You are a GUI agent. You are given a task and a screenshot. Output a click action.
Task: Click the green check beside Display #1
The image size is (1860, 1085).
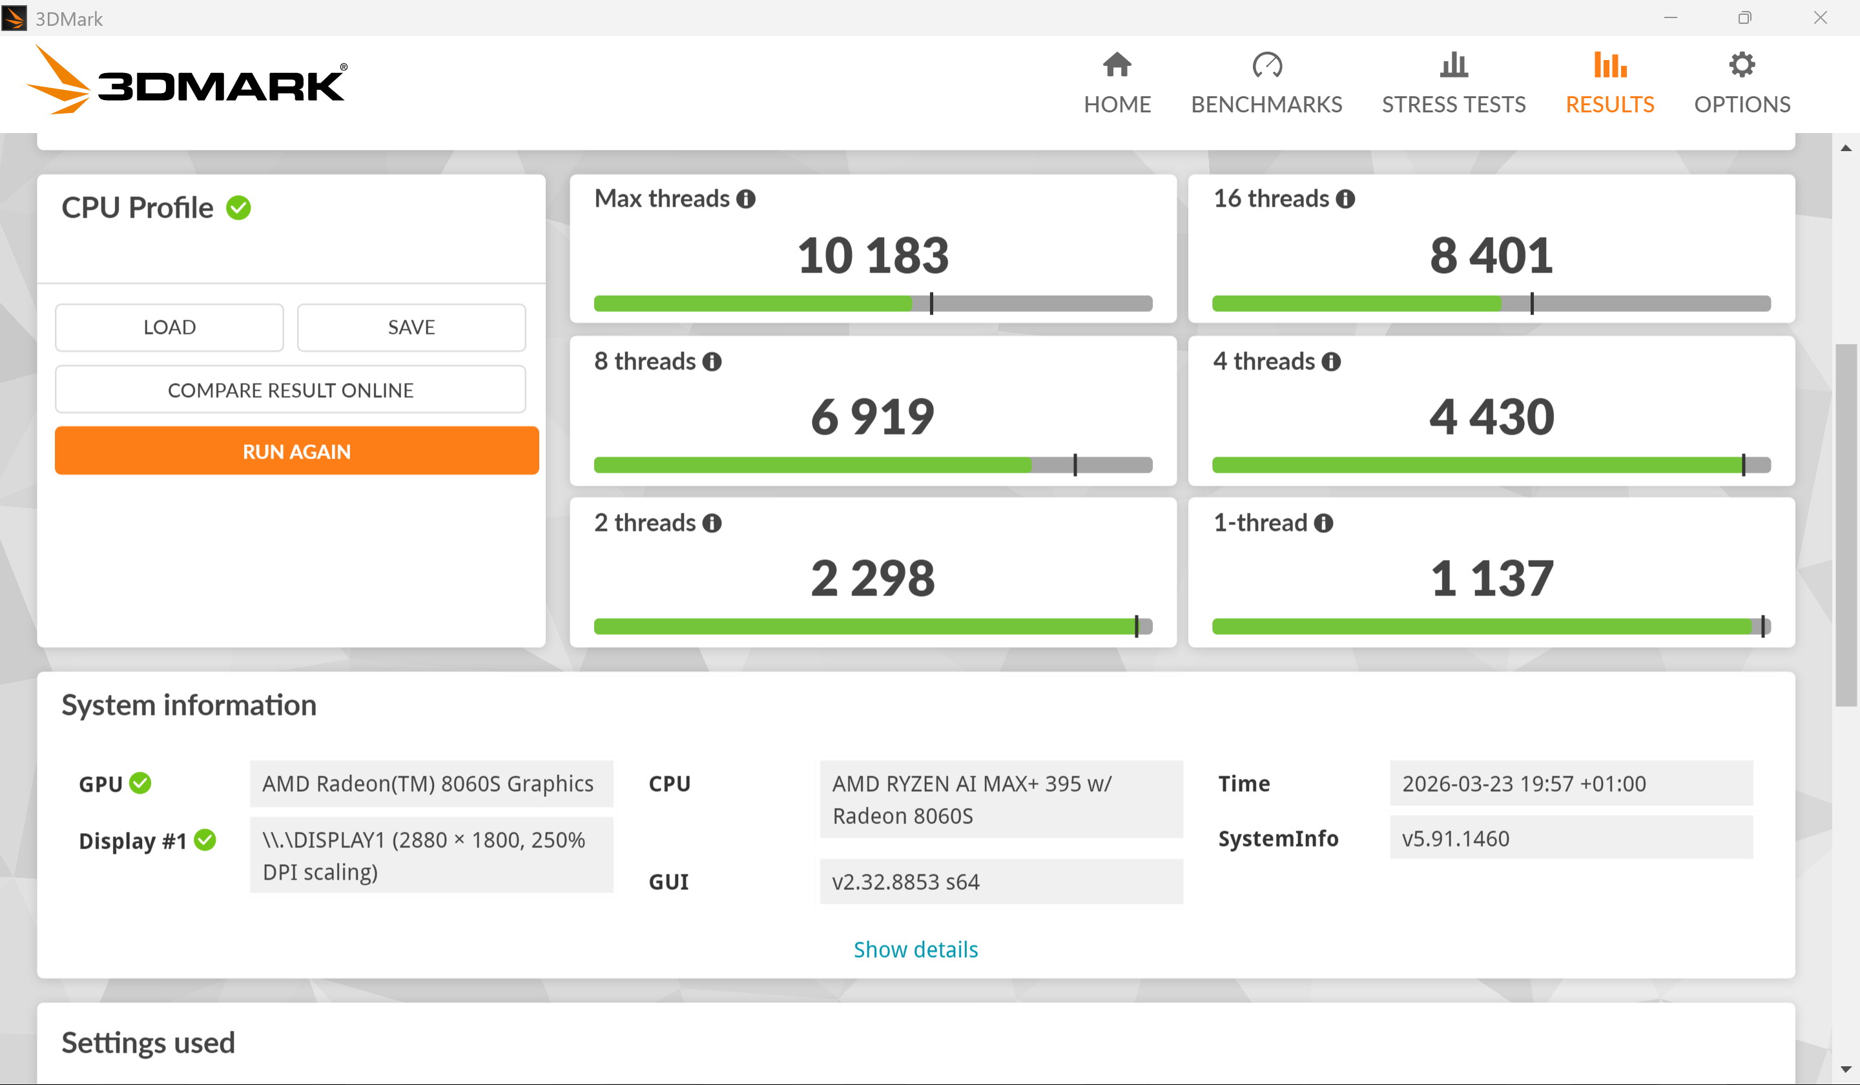205,840
